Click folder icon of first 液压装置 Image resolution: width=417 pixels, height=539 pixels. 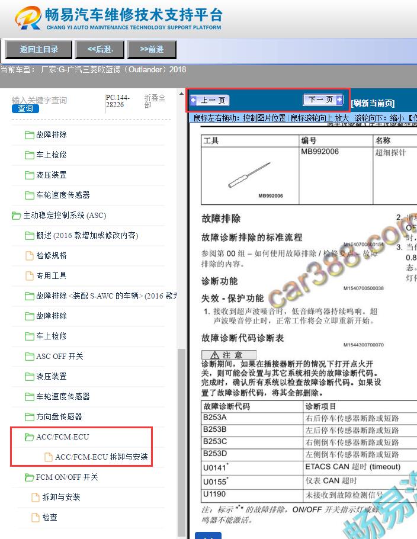point(29,175)
